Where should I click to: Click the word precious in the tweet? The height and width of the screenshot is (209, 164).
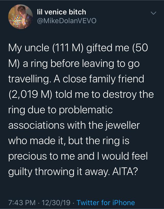27,156
